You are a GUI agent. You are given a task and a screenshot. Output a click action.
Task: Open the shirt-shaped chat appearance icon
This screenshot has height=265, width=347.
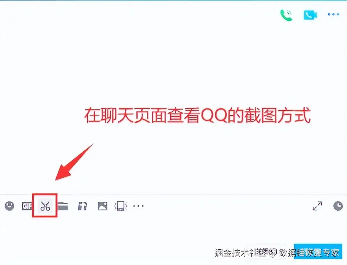(x=83, y=206)
